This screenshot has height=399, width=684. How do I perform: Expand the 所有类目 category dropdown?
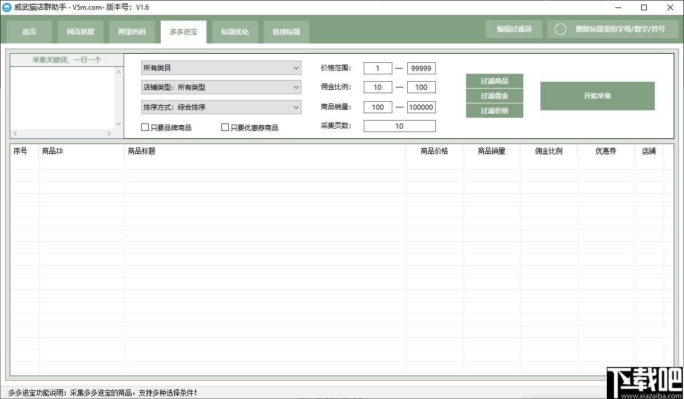point(221,68)
